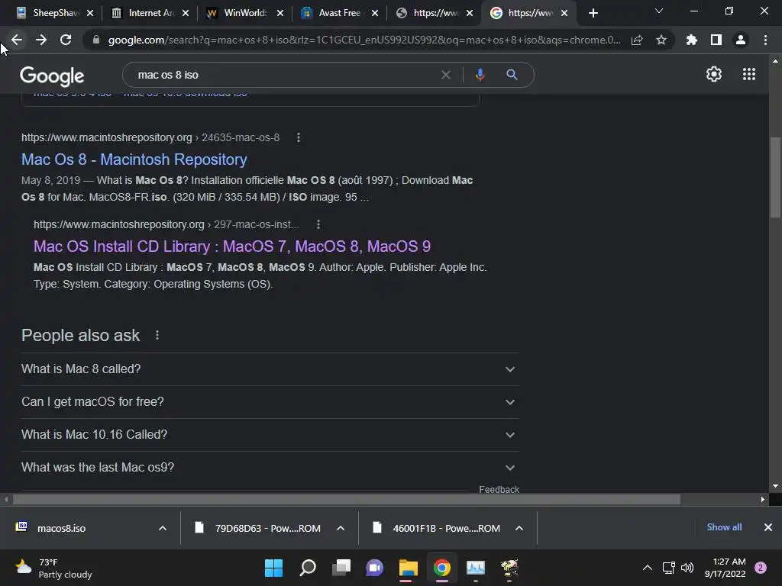Open Windows Start menu
The height and width of the screenshot is (586, 782).
[x=273, y=568]
